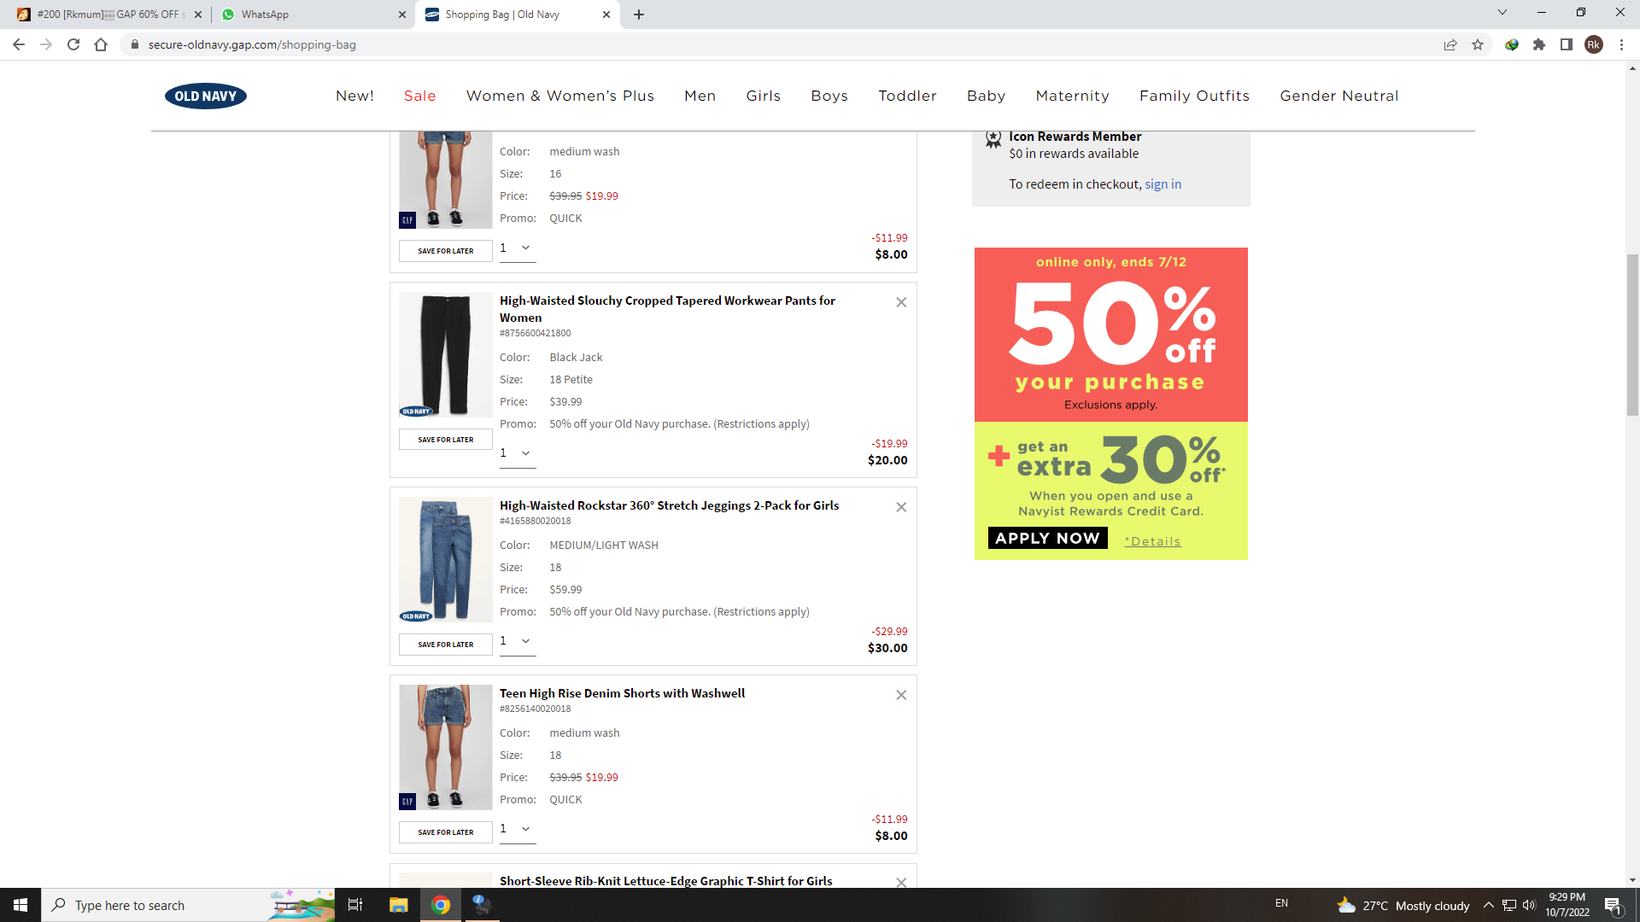This screenshot has height=922, width=1640.
Task: Change quantity for Rockstar Jeggings
Action: tap(518, 641)
